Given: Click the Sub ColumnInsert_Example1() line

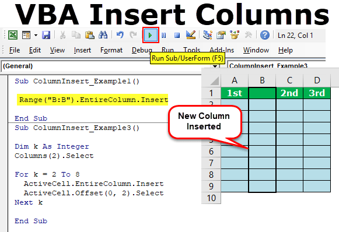Looking at the screenshot, I should point(77,81).
